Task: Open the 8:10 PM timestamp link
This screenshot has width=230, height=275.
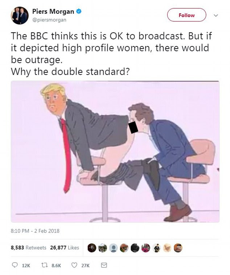Action: tap(35, 231)
